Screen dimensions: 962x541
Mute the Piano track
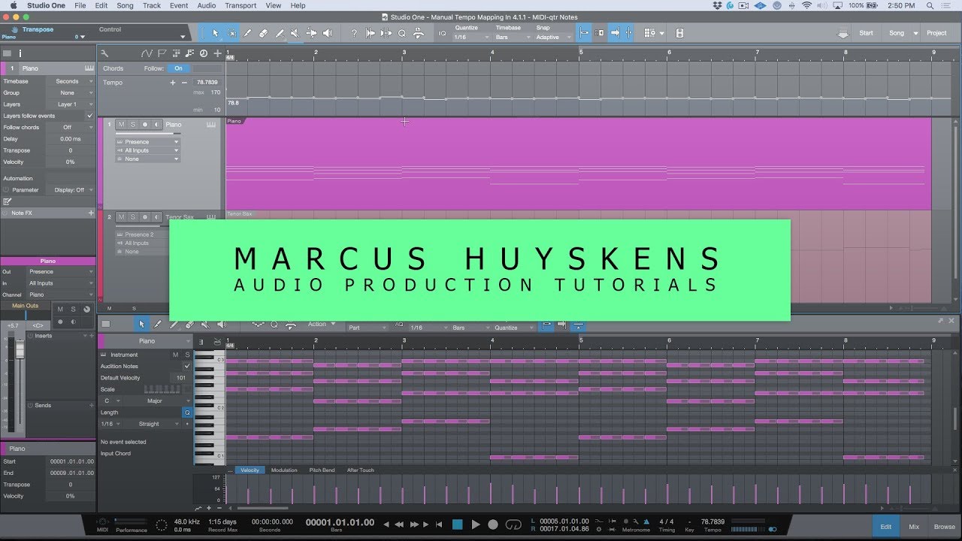(x=121, y=125)
